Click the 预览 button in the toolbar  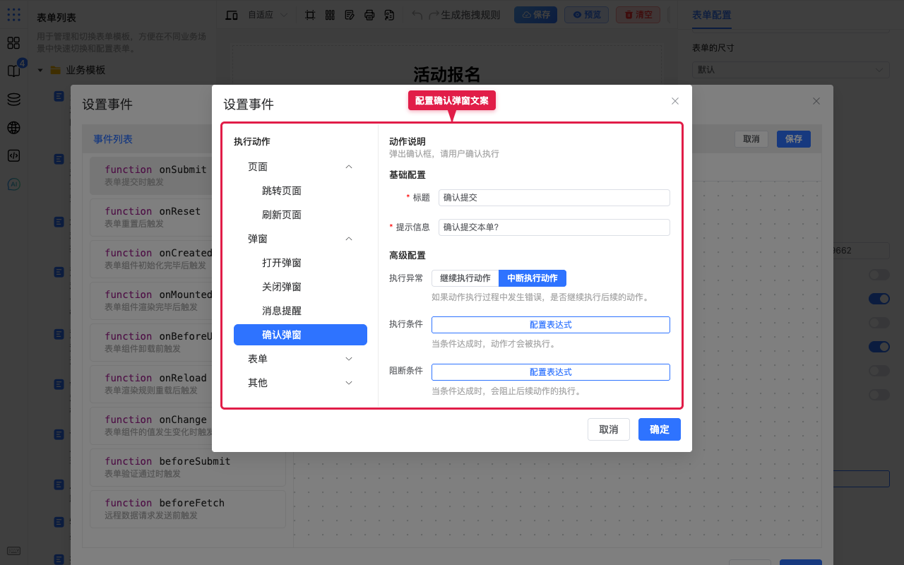[x=586, y=15]
